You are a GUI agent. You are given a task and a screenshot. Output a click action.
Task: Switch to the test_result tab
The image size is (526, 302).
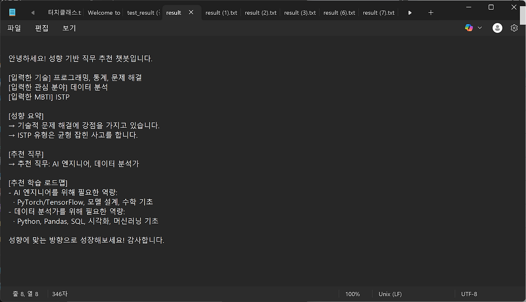[x=142, y=13]
